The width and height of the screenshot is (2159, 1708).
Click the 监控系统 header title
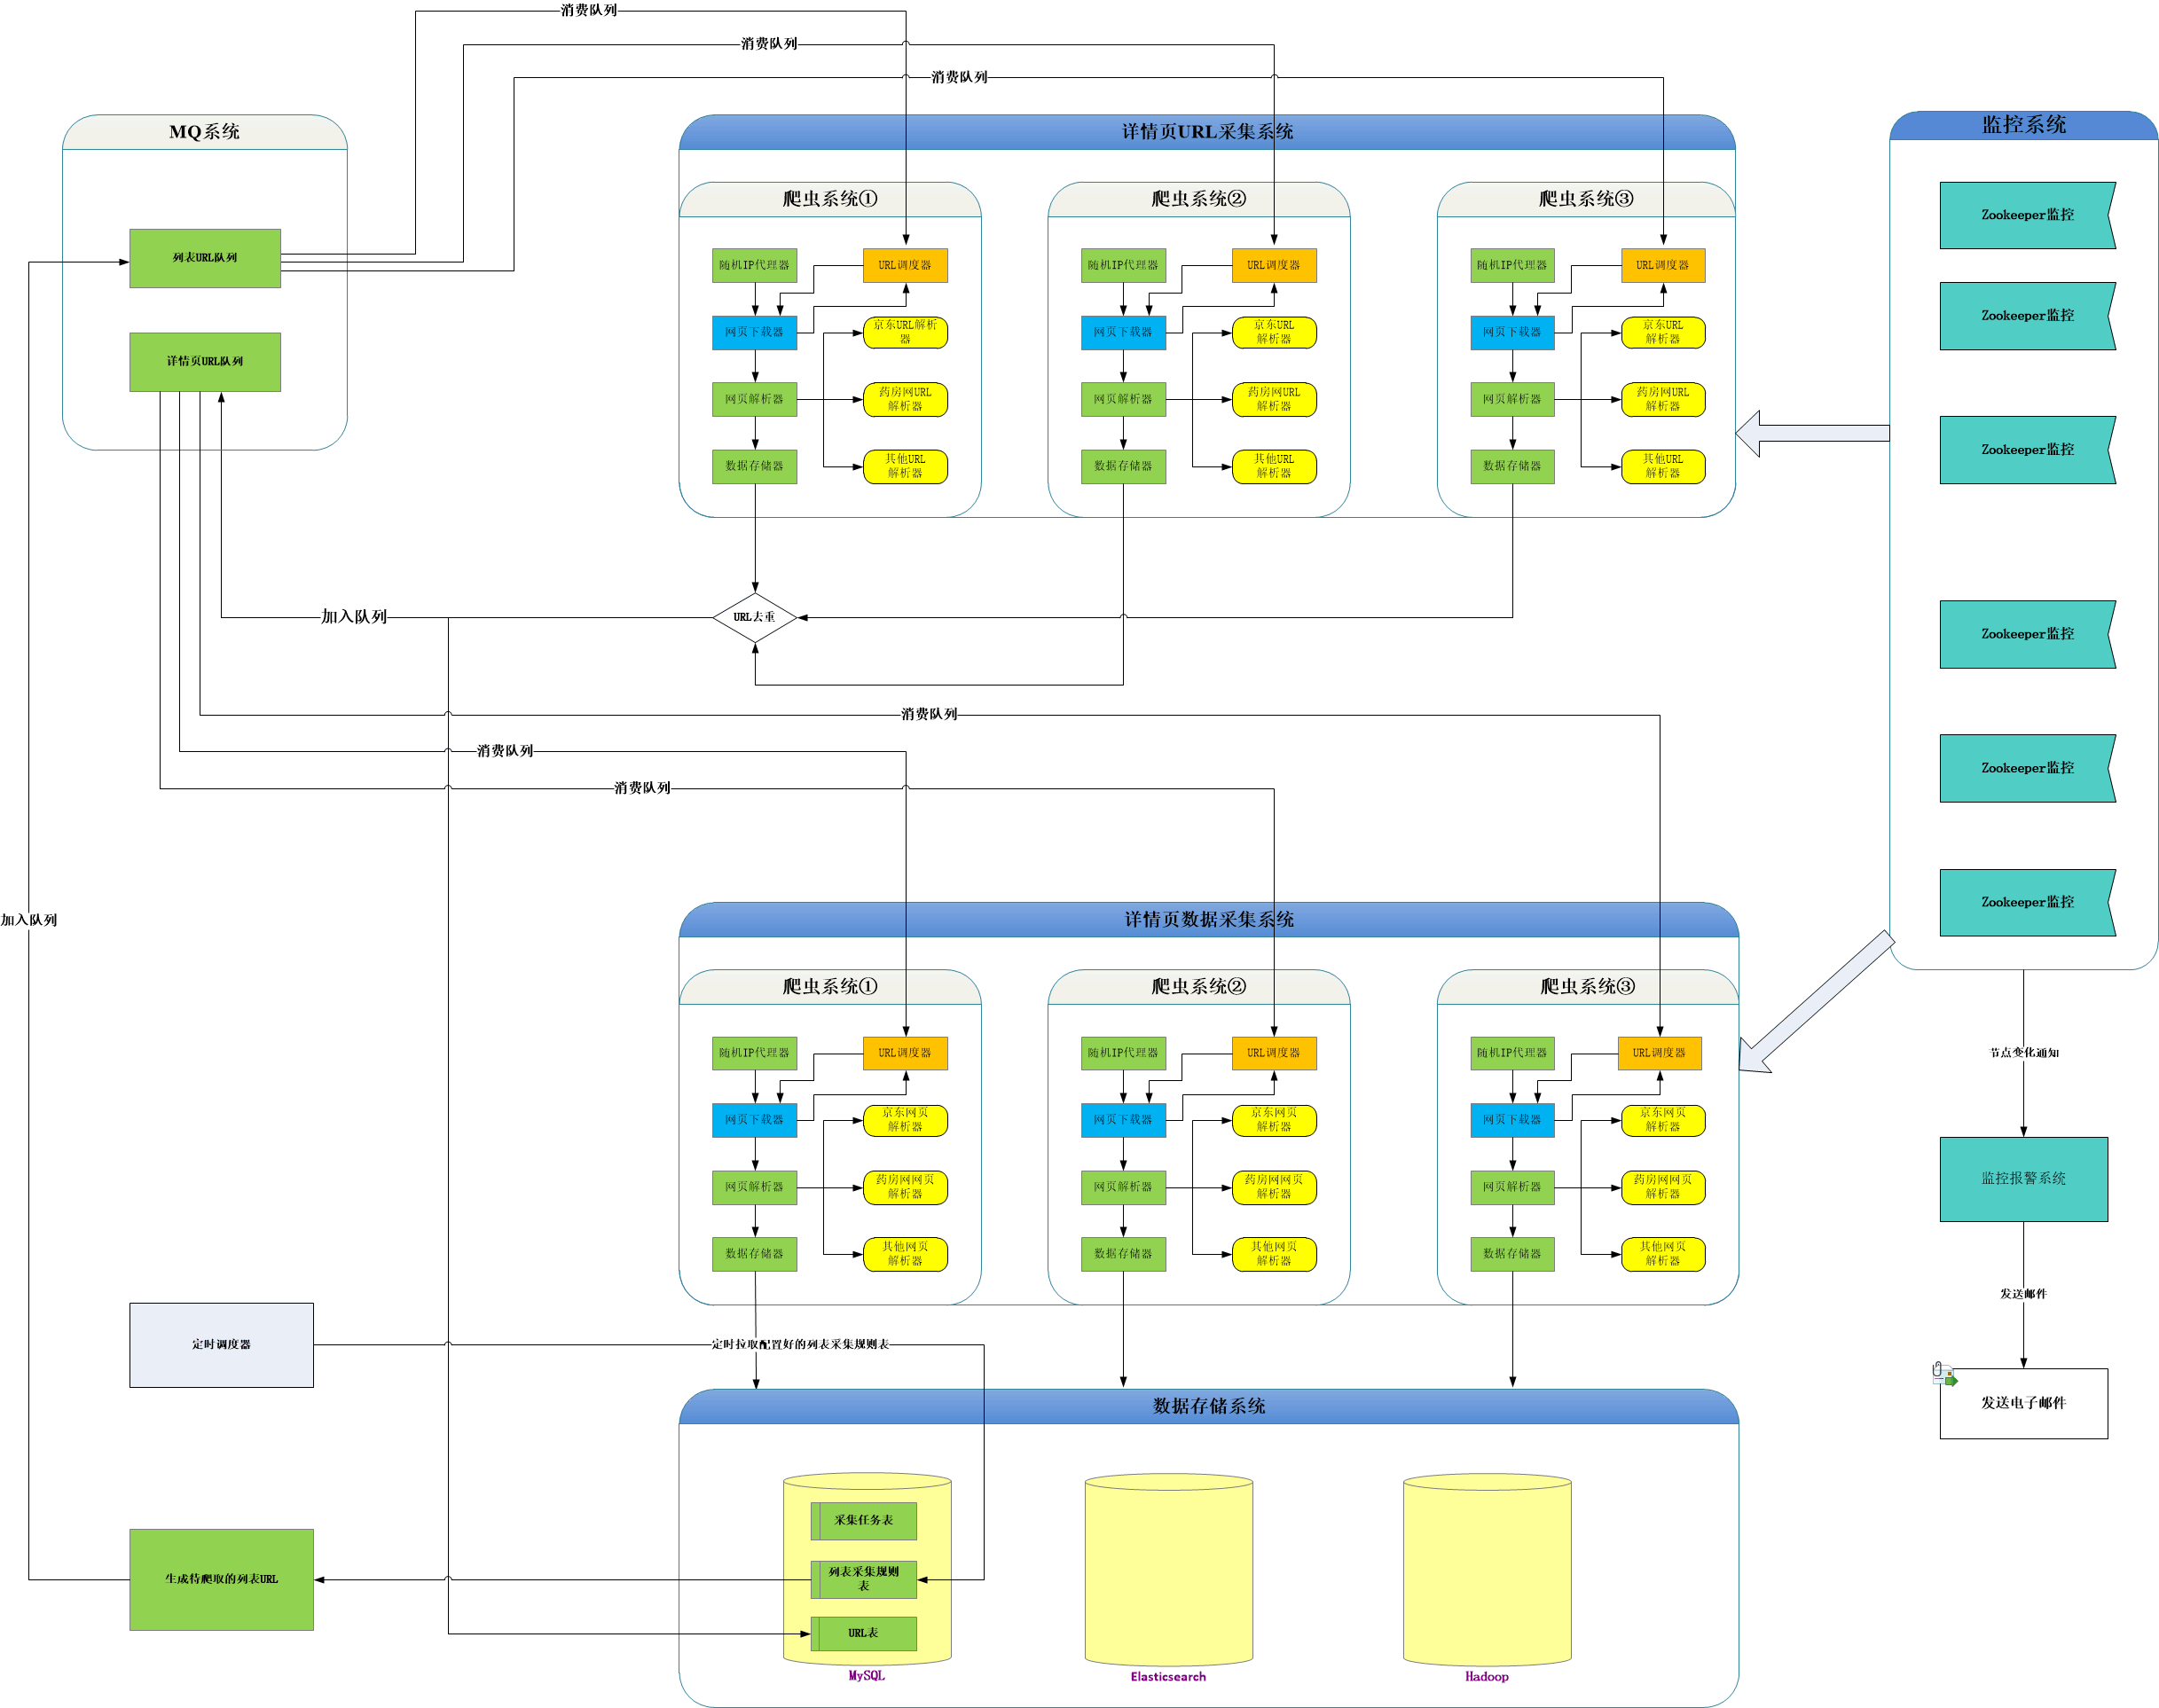click(2023, 125)
